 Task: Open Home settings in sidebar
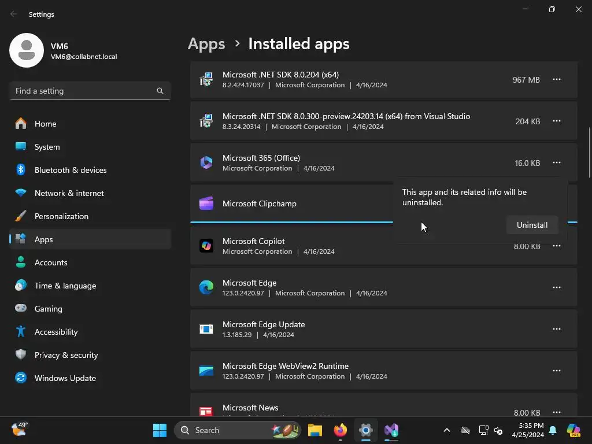click(x=90, y=124)
